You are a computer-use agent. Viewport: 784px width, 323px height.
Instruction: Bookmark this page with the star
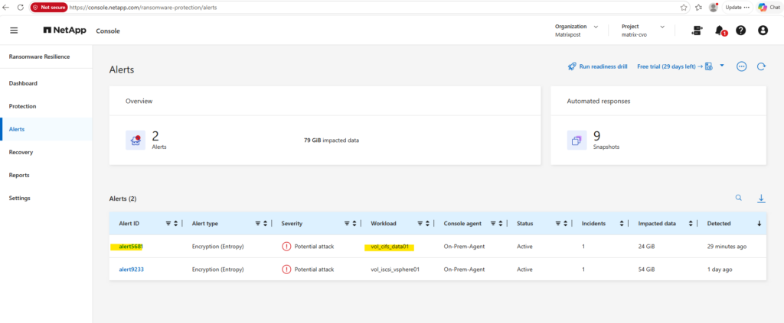pyautogui.click(x=684, y=8)
